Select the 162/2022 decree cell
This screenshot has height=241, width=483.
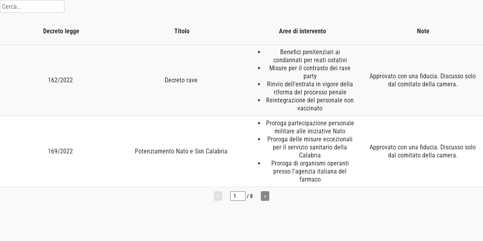[x=60, y=80]
